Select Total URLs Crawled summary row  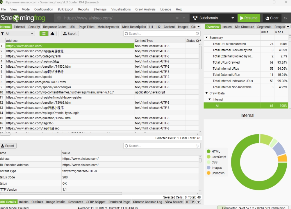tap(246, 62)
